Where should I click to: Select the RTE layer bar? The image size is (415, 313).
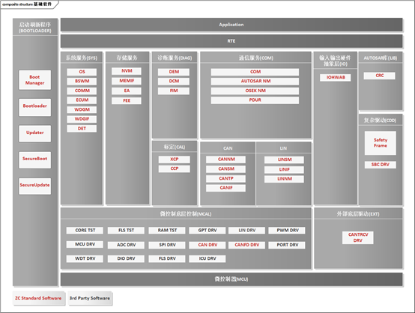[x=231, y=41]
